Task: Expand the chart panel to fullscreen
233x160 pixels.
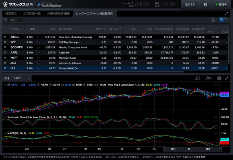Action: pyautogui.click(x=227, y=78)
